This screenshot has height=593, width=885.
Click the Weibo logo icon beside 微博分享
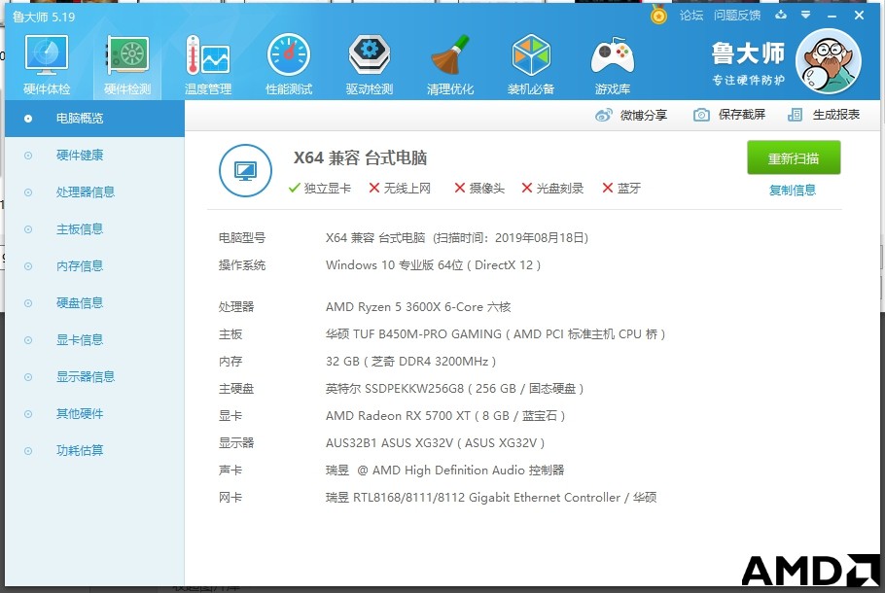click(604, 115)
